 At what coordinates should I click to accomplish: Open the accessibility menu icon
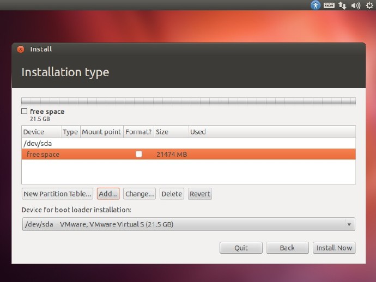316,5
